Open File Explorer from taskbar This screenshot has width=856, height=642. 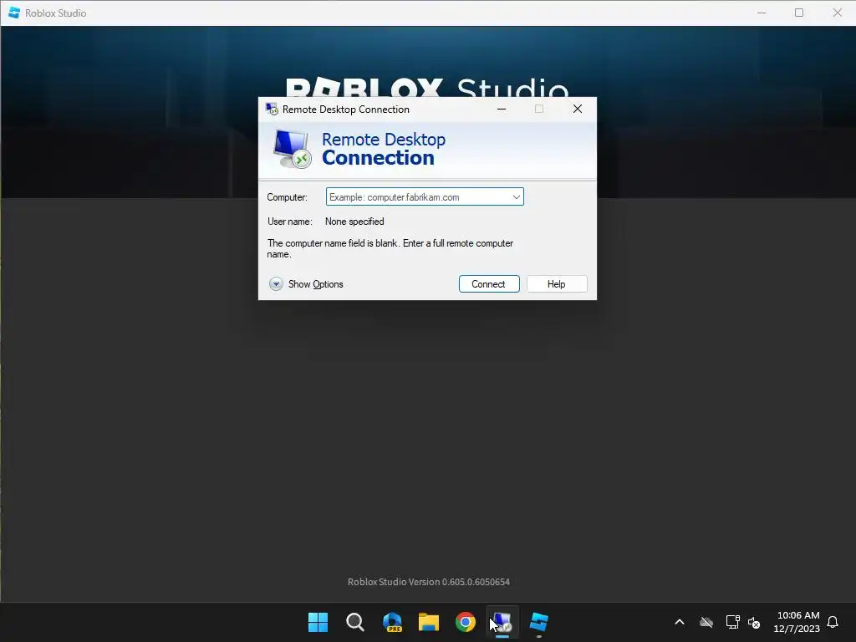pyautogui.click(x=429, y=622)
